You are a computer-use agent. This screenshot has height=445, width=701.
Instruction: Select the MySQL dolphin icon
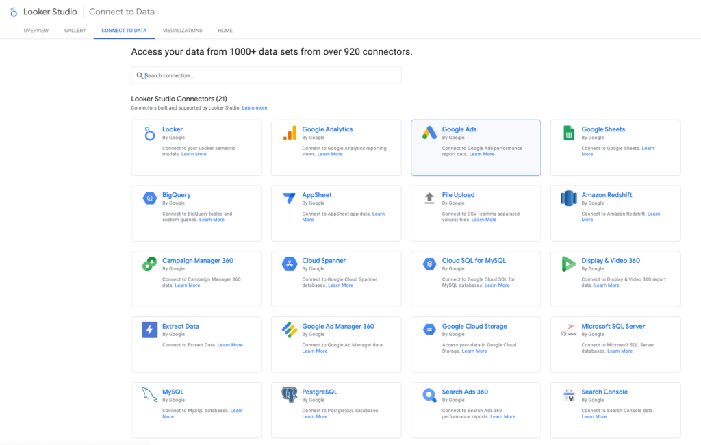(151, 395)
